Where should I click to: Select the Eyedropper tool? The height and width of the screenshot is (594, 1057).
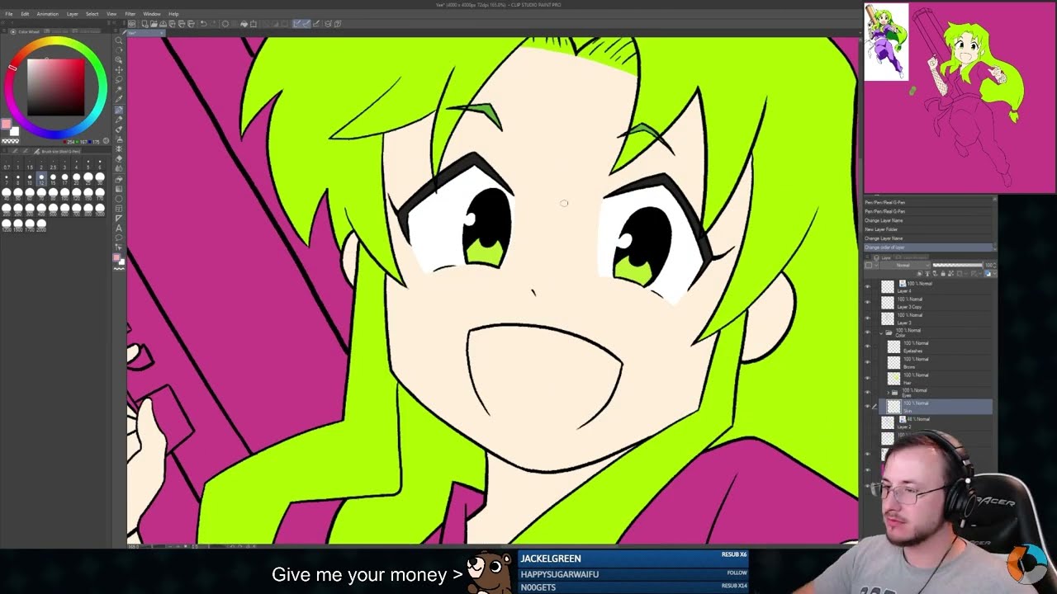point(119,98)
